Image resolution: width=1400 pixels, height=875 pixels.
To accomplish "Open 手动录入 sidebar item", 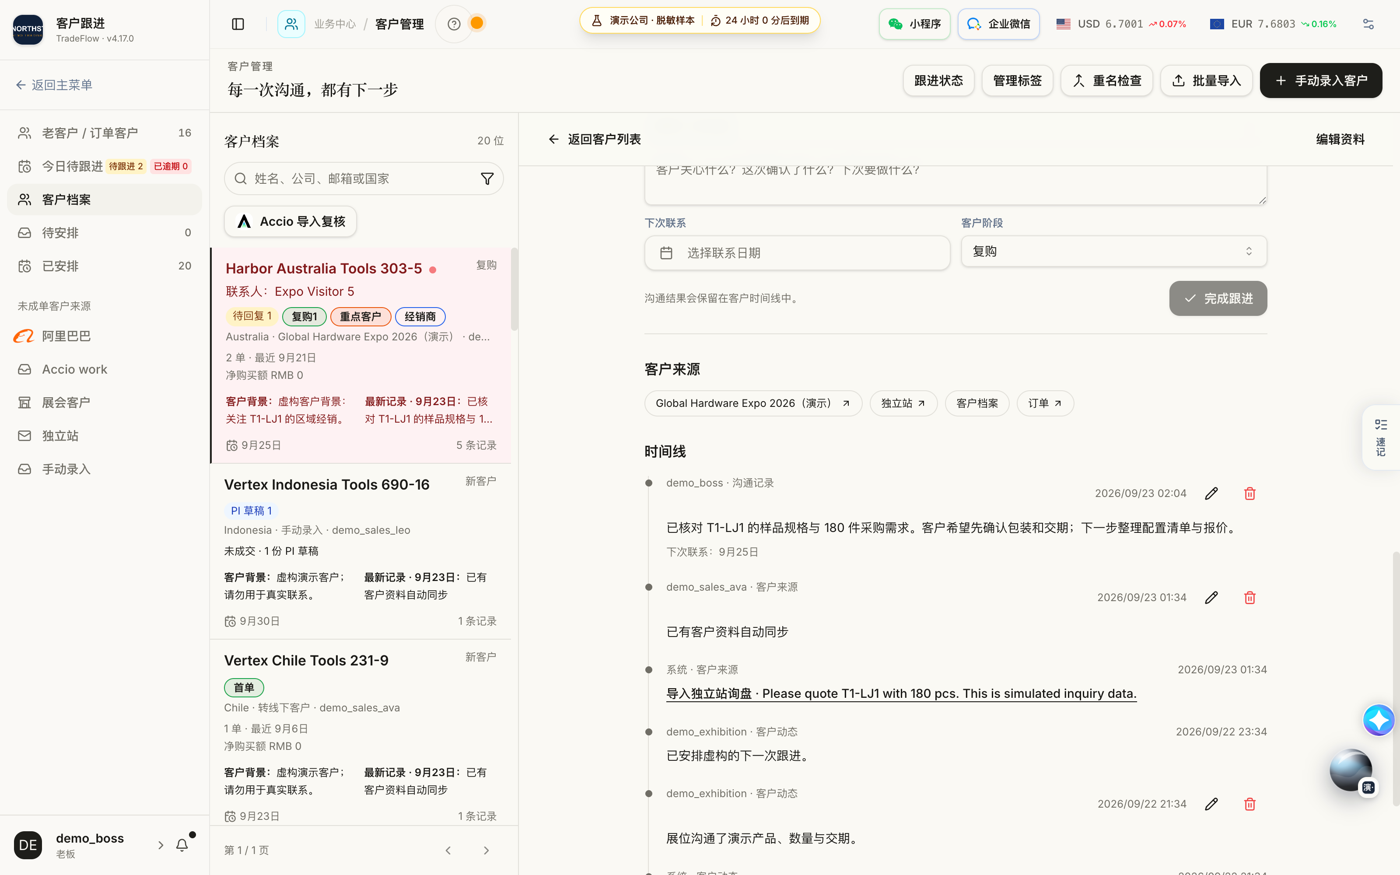I will click(105, 469).
